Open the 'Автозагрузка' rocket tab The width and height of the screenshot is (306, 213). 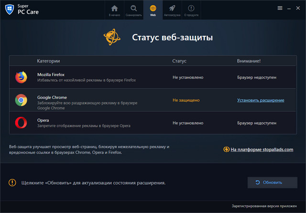pyautogui.click(x=172, y=10)
